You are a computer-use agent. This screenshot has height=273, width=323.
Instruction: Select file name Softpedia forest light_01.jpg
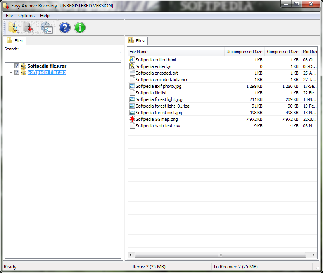(x=162, y=106)
